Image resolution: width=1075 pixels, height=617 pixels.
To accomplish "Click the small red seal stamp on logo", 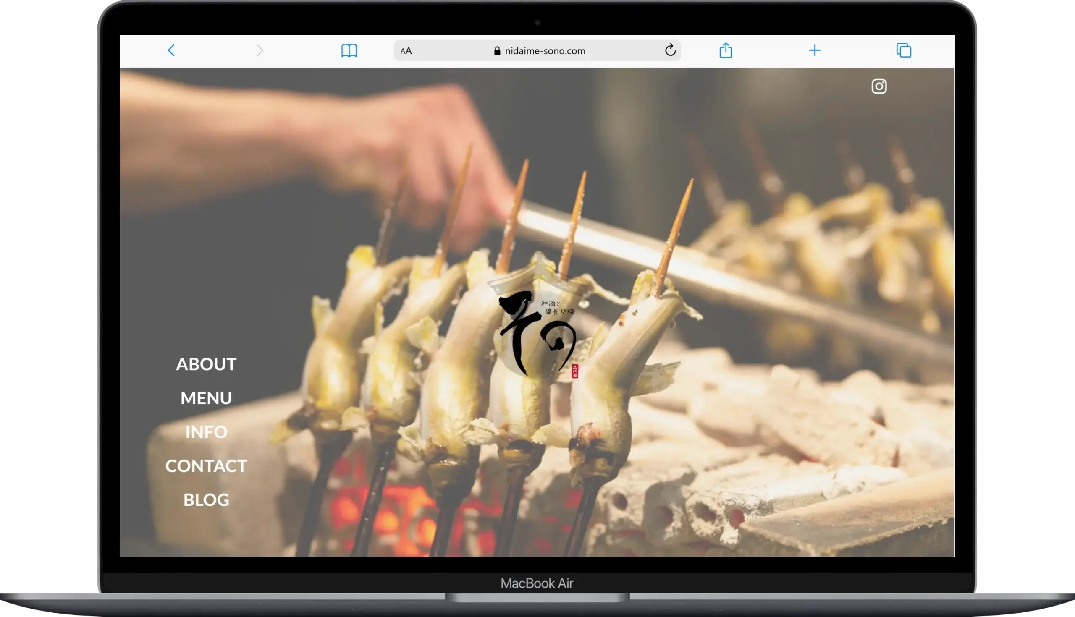I will point(575,371).
